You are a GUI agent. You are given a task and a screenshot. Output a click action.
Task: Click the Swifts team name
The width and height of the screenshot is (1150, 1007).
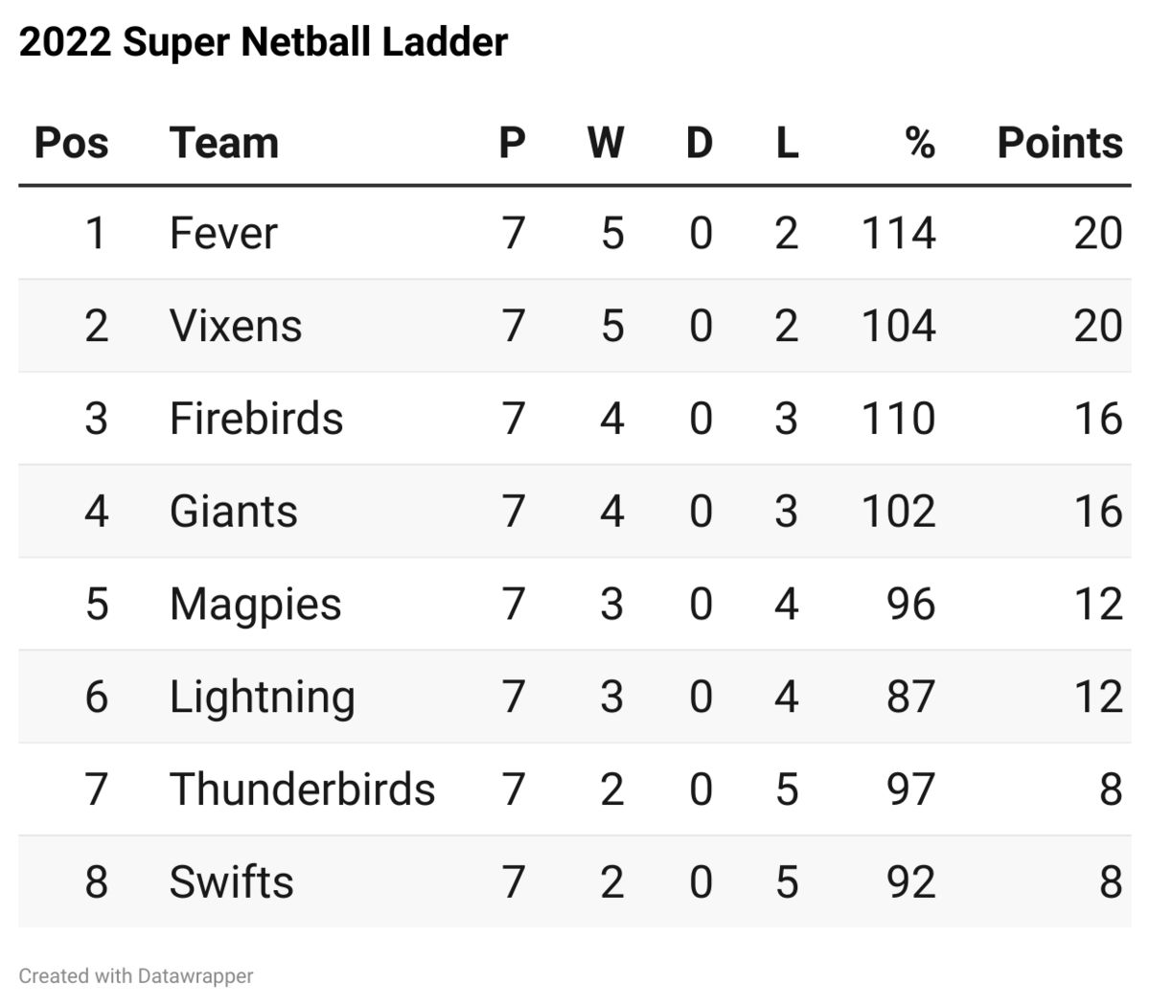coord(232,881)
